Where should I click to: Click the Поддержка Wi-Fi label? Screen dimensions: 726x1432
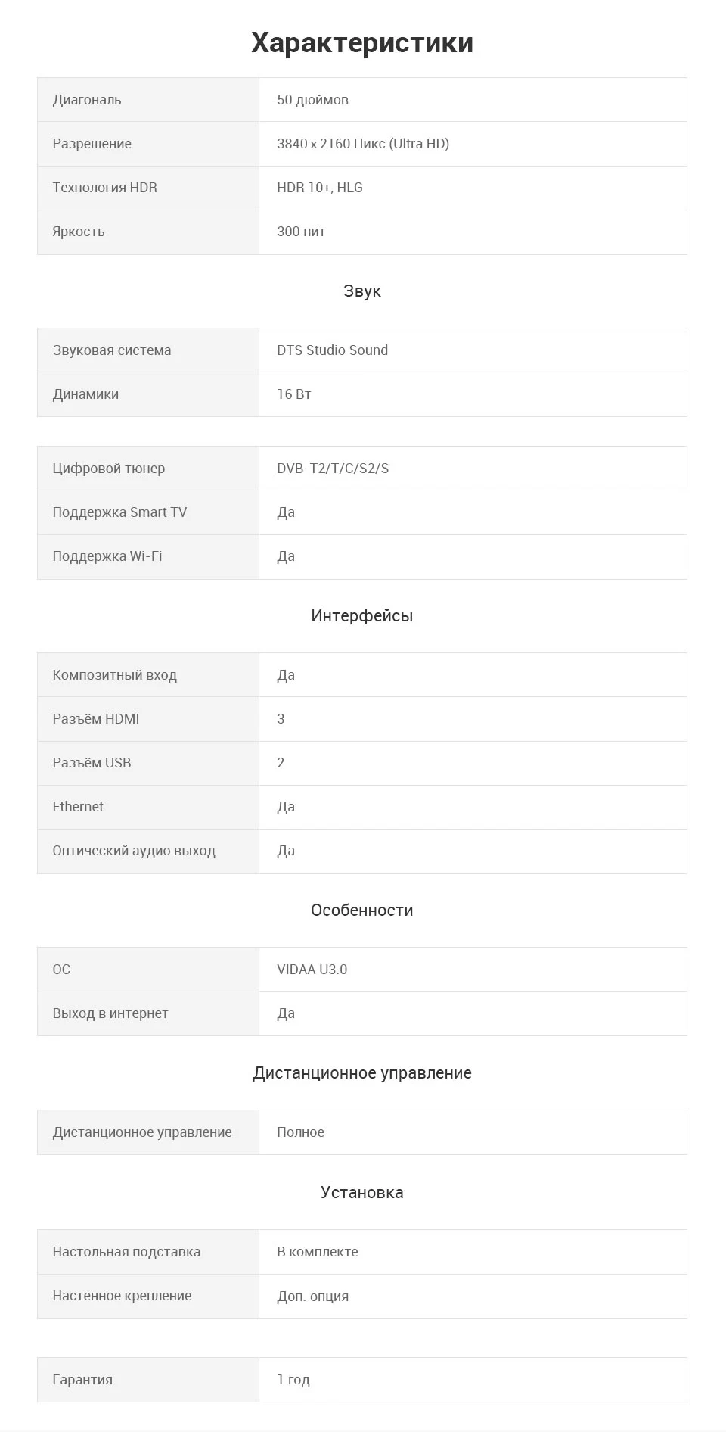(107, 556)
